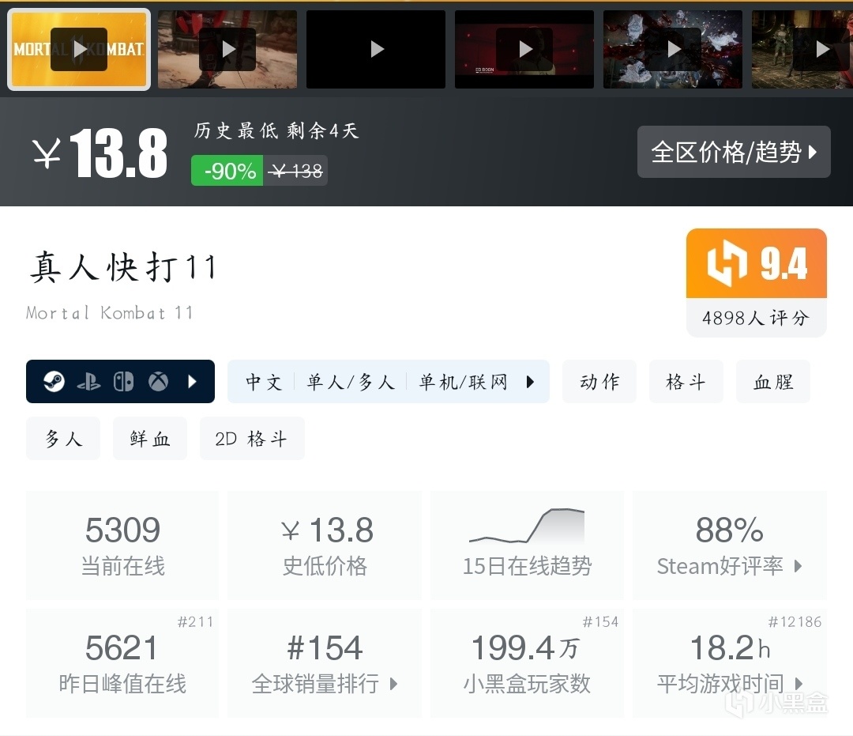This screenshot has width=853, height=736.
Task: Select the 动作 tag
Action: 599,382
